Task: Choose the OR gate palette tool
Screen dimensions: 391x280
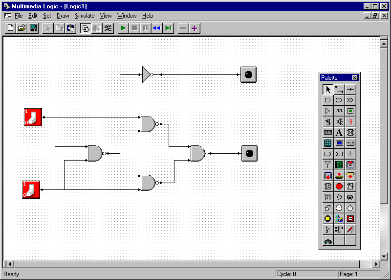Action: tap(339, 100)
